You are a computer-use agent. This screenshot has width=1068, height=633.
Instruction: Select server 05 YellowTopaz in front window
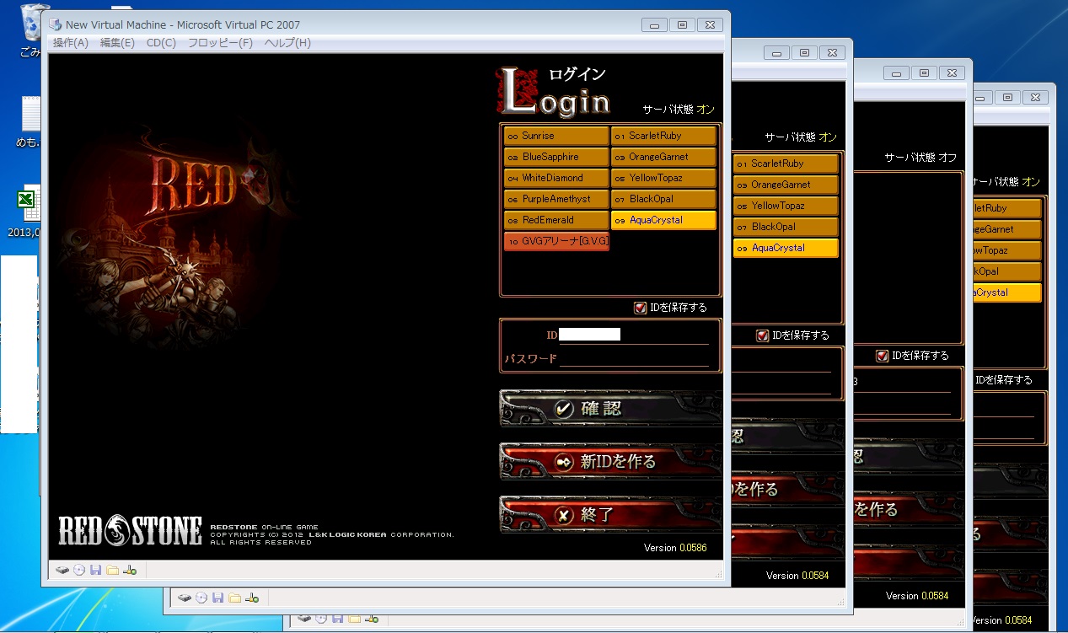[663, 178]
